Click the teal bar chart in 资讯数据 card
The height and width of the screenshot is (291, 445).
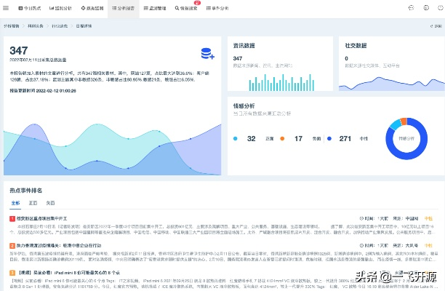(x=281, y=83)
